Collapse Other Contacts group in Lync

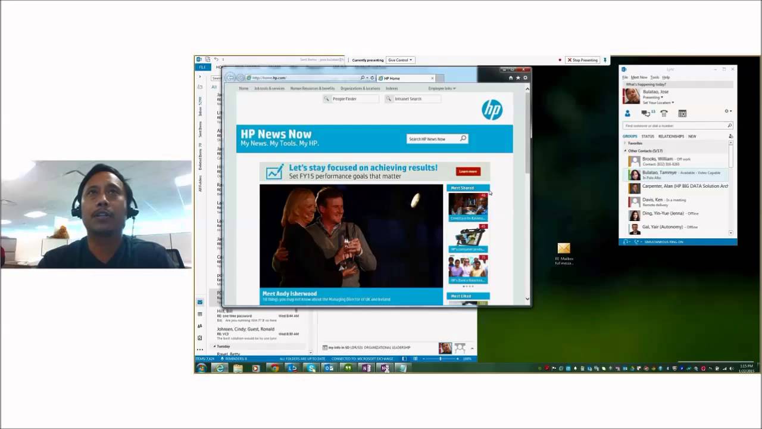tap(625, 151)
